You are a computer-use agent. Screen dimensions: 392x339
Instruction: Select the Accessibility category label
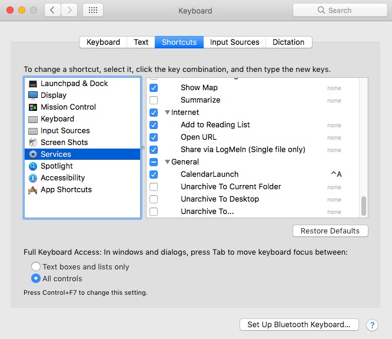pos(63,178)
